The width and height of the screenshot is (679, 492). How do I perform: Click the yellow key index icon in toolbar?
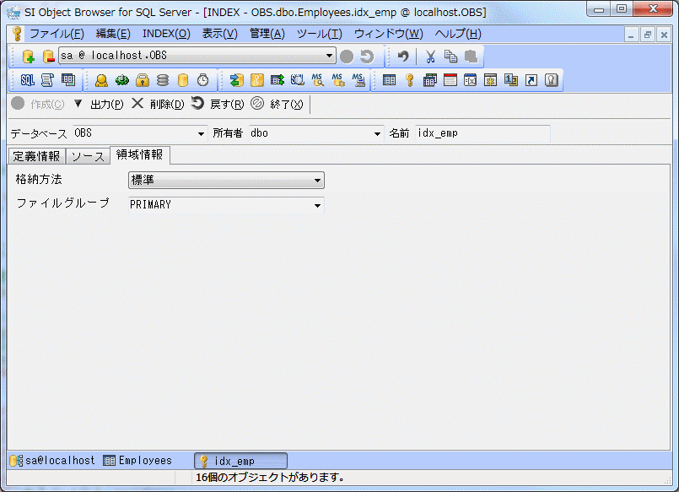[410, 80]
